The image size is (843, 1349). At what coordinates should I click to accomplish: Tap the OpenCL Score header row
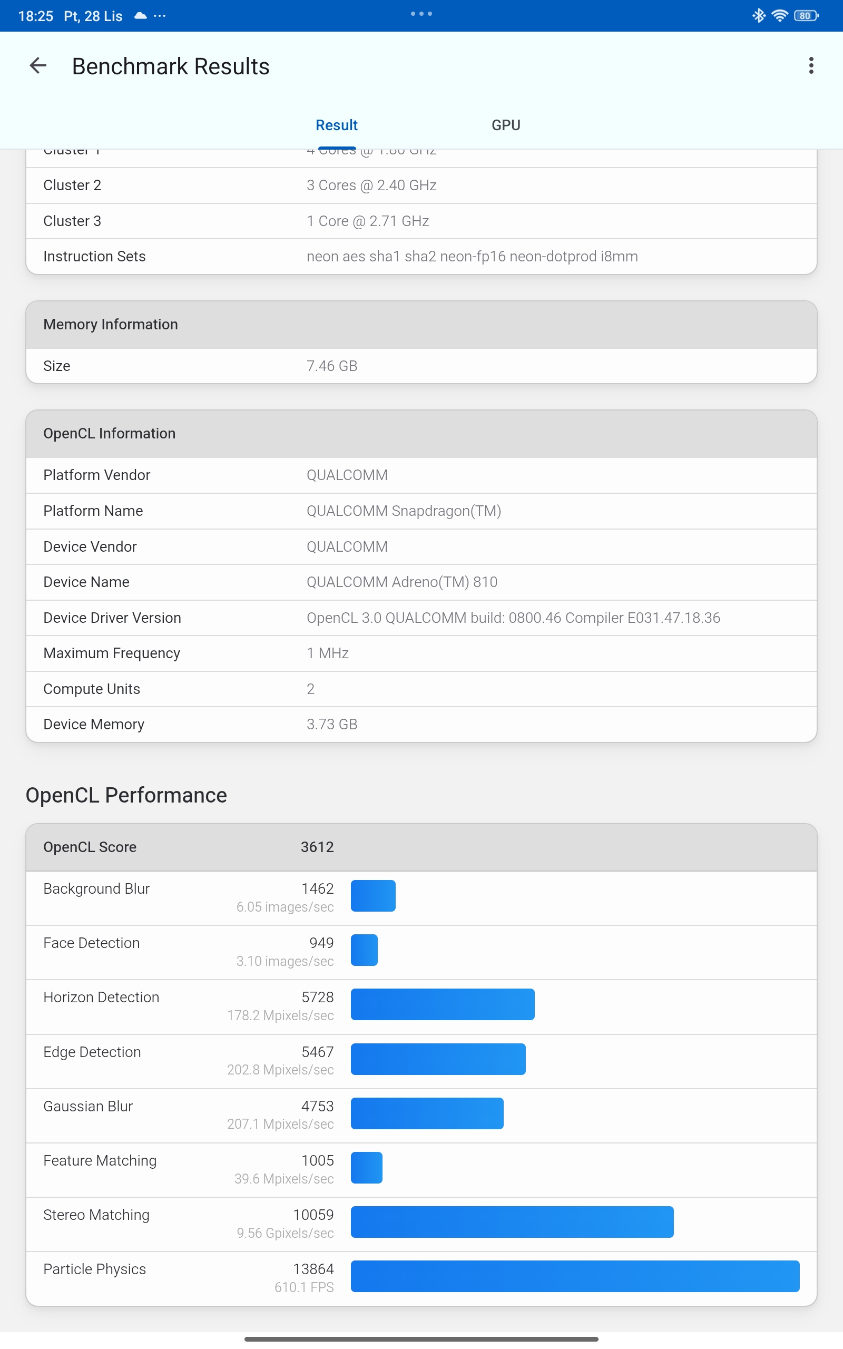[x=421, y=847]
